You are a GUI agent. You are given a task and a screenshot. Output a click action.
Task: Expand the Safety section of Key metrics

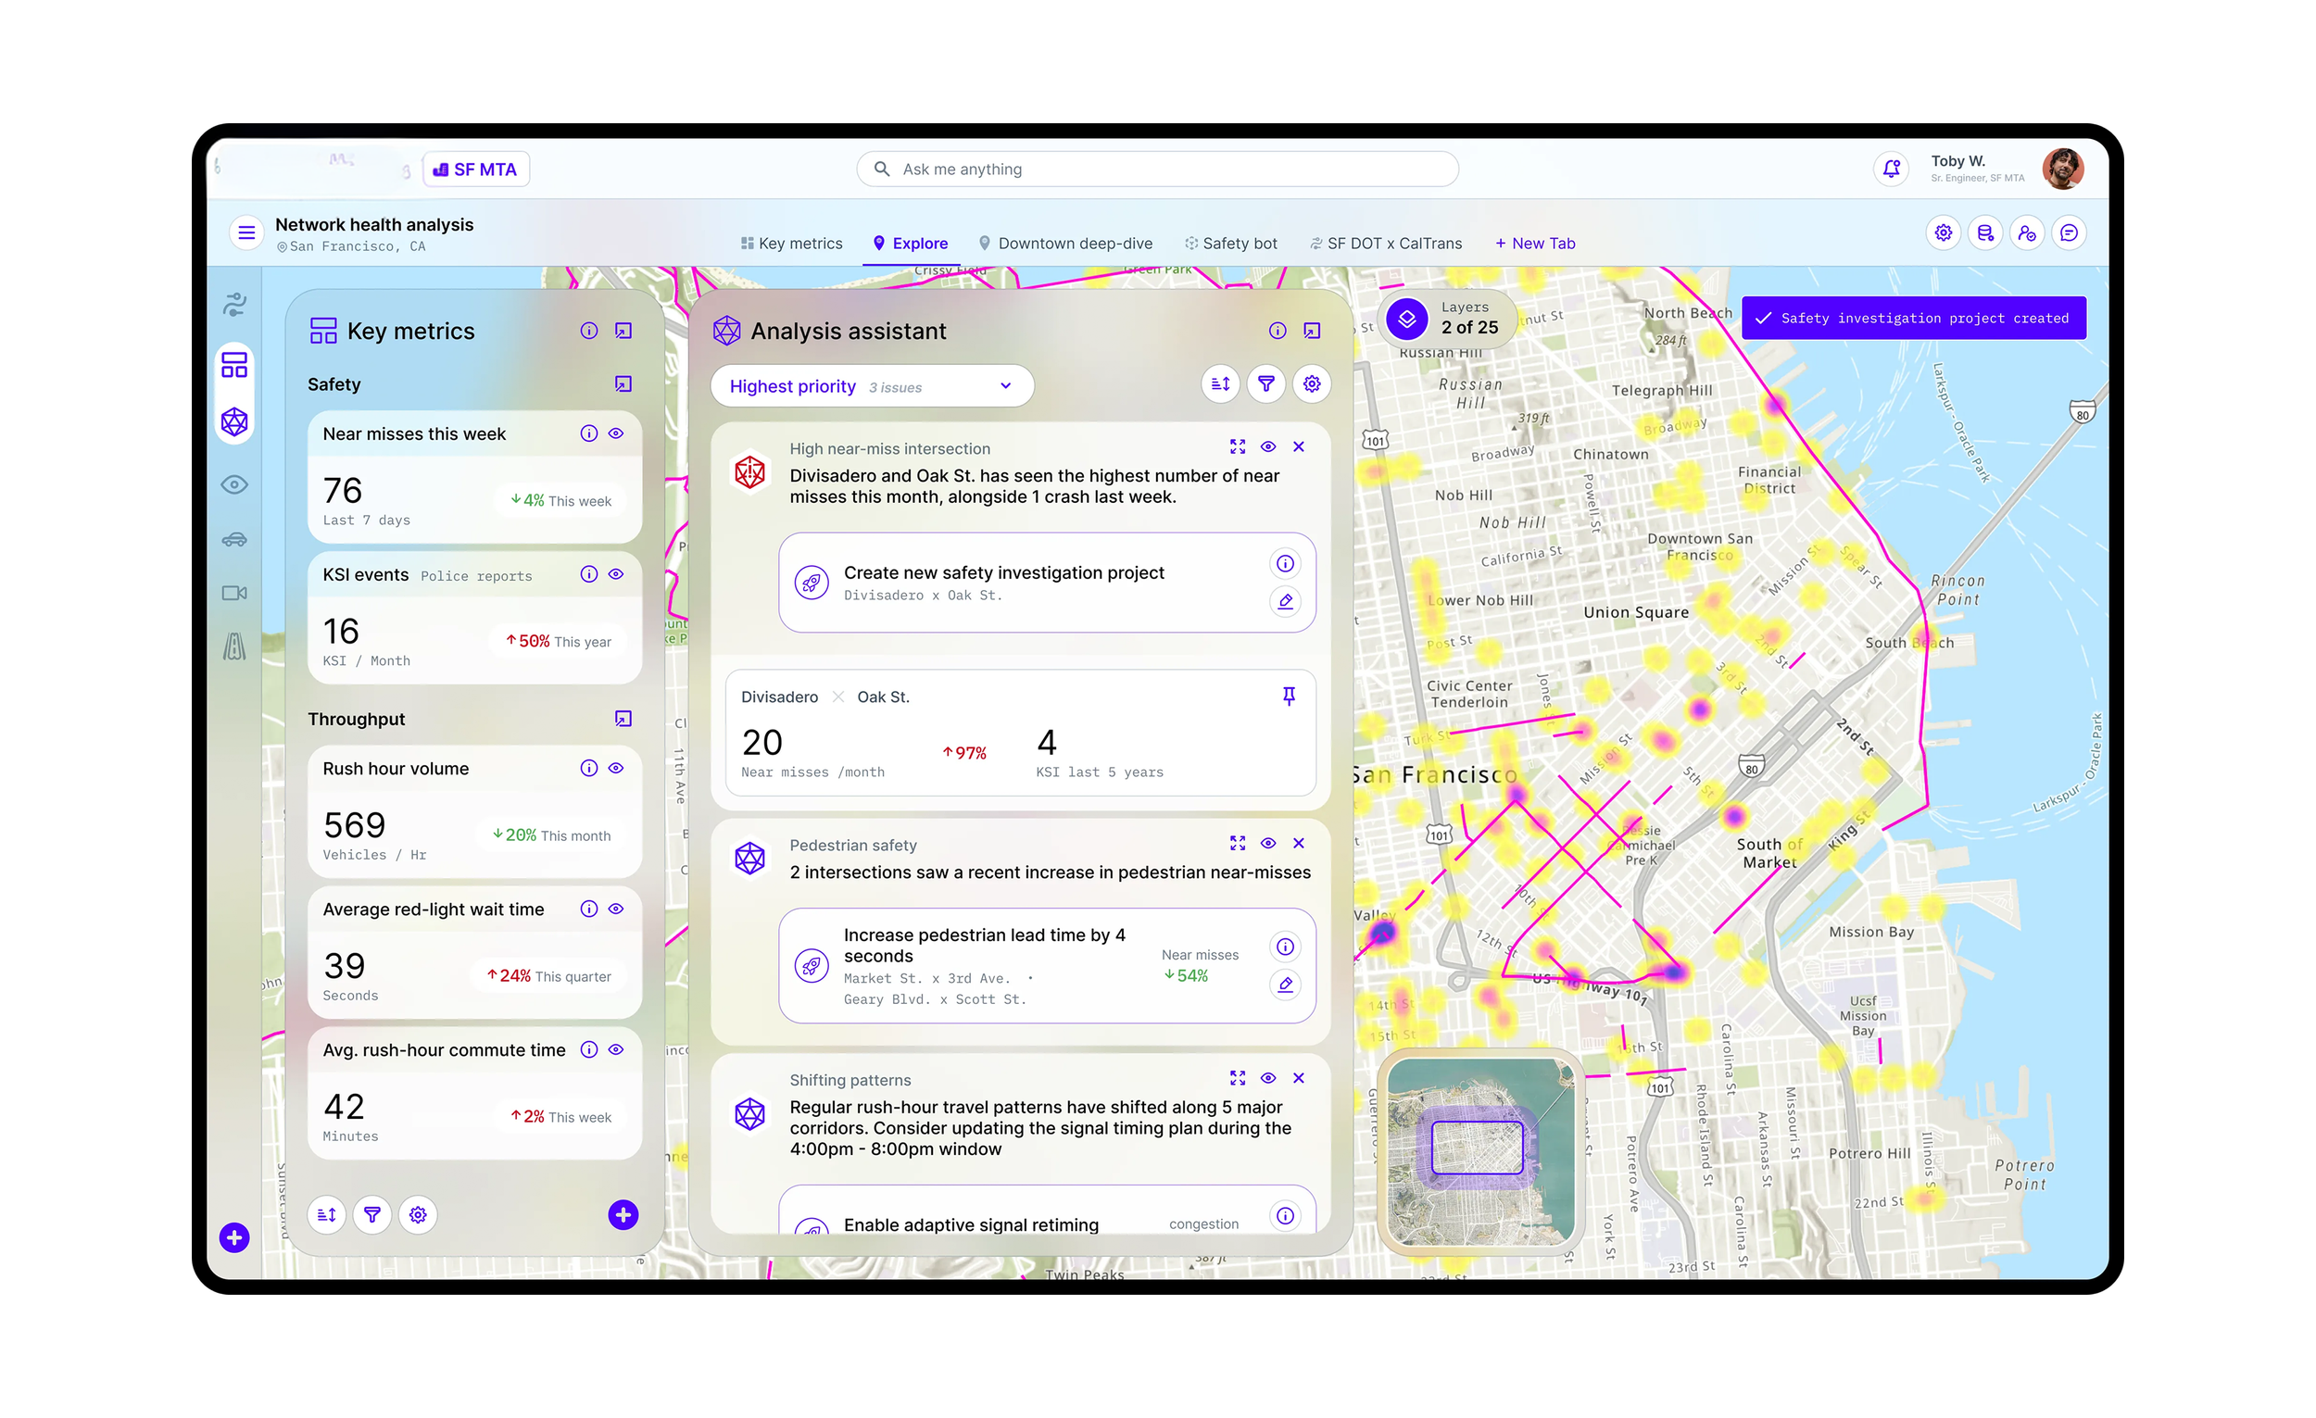623,383
